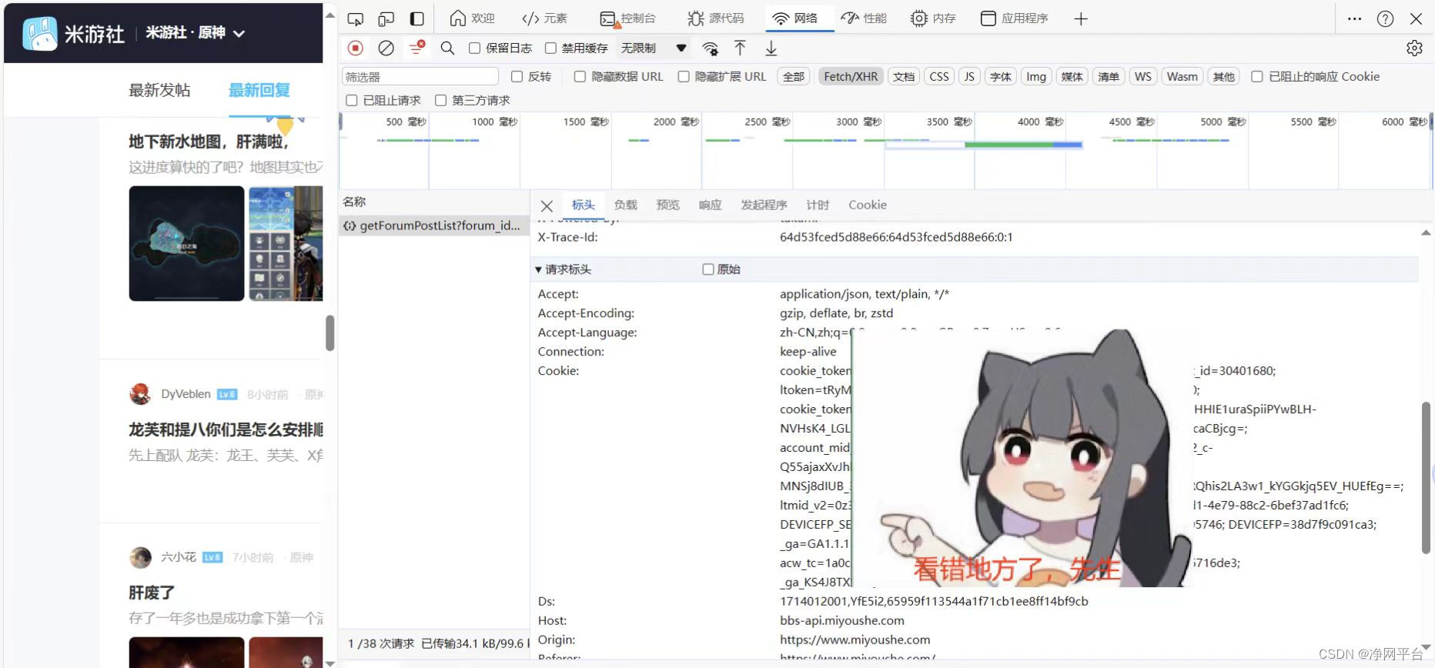
Task: Filter by 清单 manifest type
Action: click(1109, 77)
